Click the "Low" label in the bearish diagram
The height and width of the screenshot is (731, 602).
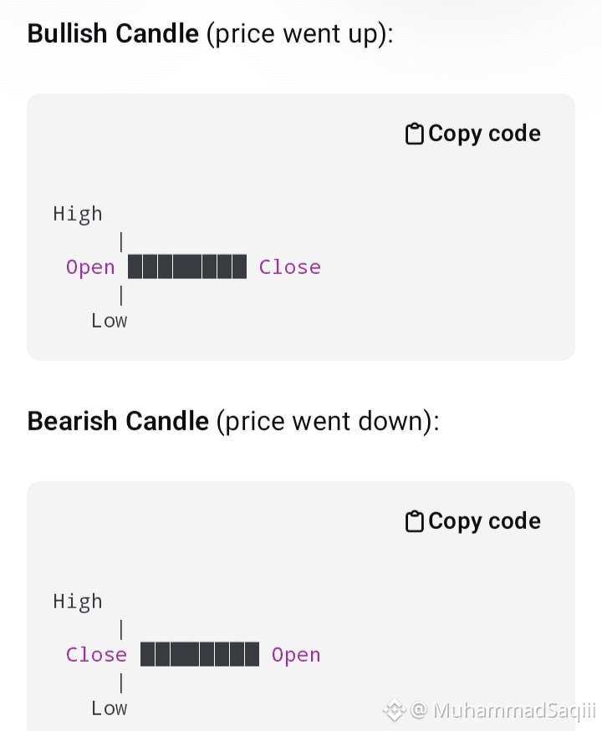coord(109,708)
